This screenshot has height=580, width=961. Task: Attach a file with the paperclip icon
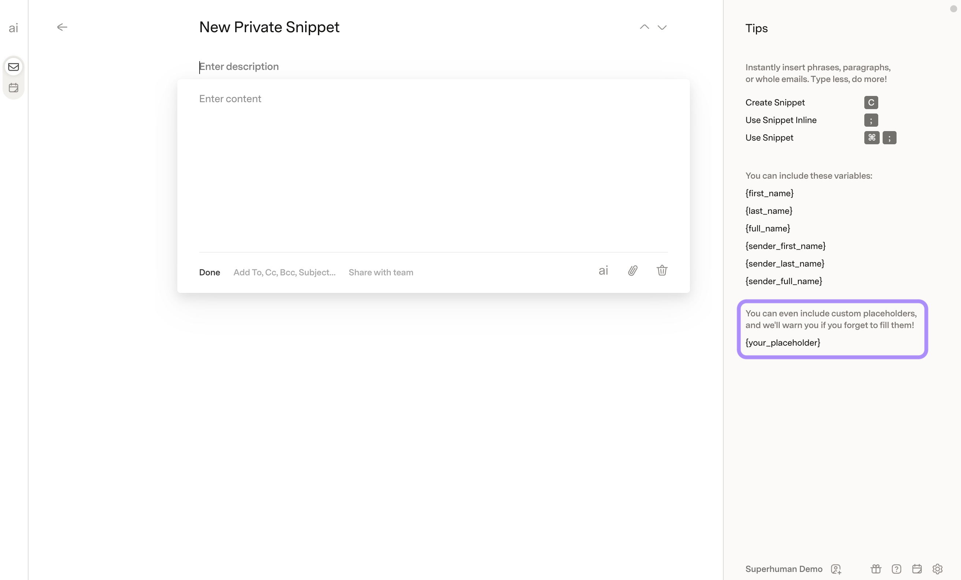point(632,271)
